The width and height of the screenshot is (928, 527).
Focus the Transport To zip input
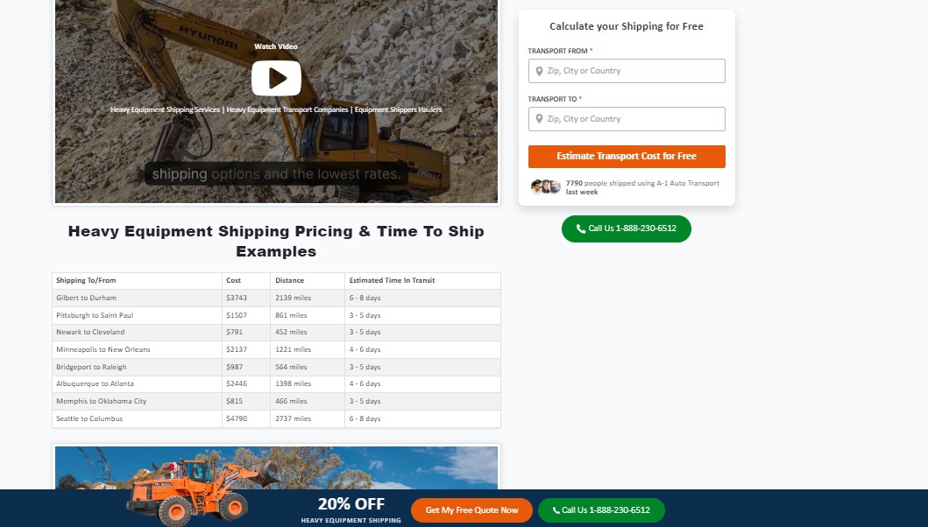tap(627, 119)
